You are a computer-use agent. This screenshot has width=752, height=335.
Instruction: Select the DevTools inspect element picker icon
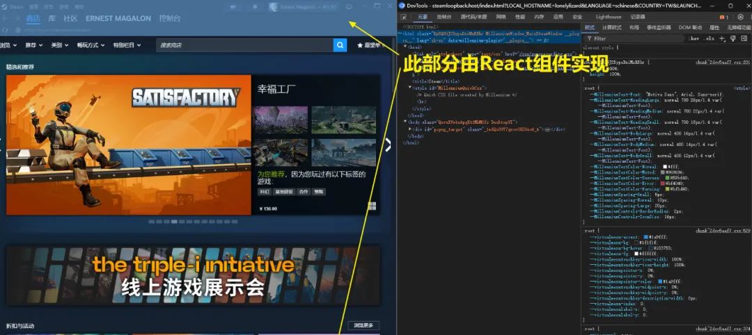click(x=404, y=17)
